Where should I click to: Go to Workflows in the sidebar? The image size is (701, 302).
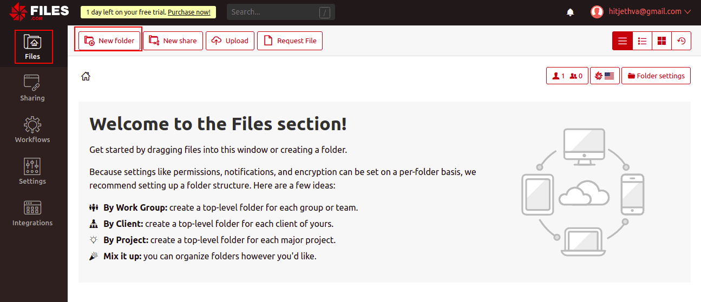click(32, 130)
